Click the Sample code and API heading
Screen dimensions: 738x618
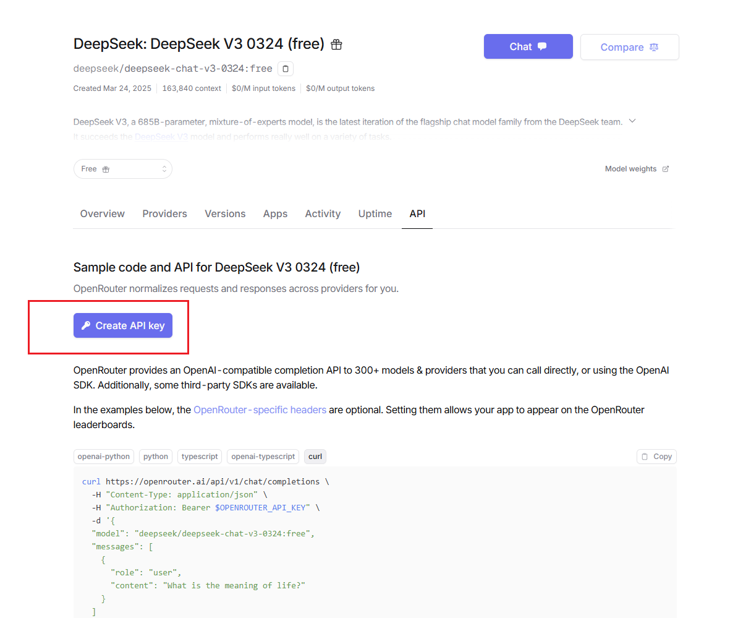click(216, 267)
